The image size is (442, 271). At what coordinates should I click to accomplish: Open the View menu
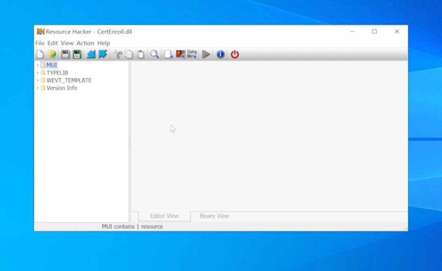[x=67, y=43]
